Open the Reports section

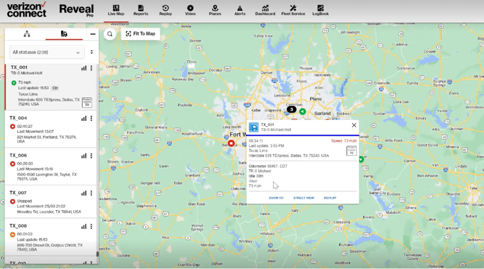pyautogui.click(x=141, y=10)
